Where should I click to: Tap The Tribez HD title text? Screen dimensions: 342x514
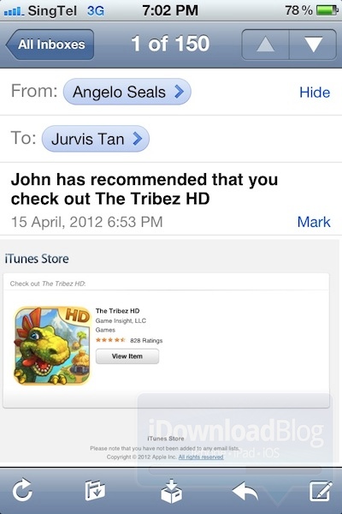click(x=117, y=311)
